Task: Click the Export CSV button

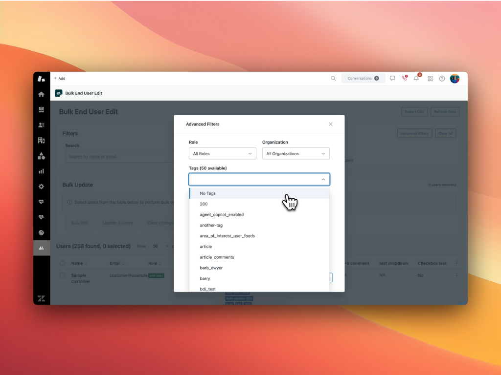Action: (x=414, y=111)
